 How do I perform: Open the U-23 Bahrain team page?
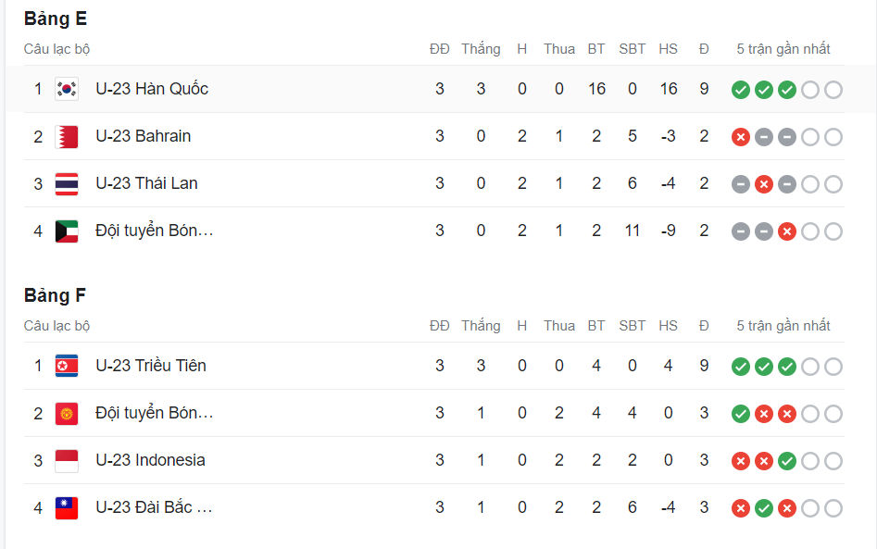144,136
